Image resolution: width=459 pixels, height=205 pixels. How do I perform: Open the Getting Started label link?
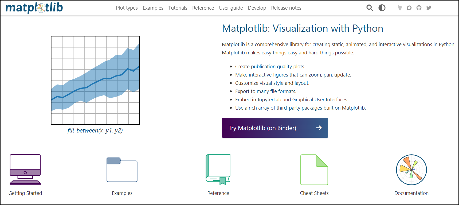pos(25,193)
